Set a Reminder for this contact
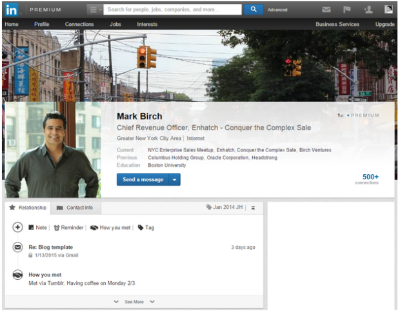 pyautogui.click(x=69, y=228)
